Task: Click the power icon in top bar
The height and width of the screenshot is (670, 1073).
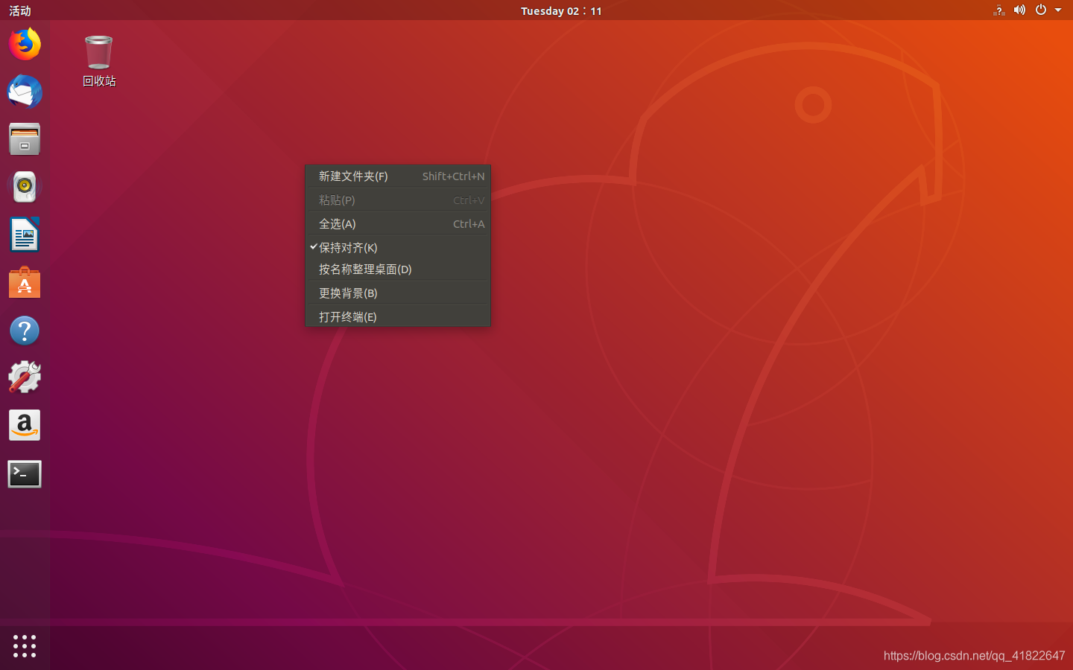Action: [x=1041, y=10]
